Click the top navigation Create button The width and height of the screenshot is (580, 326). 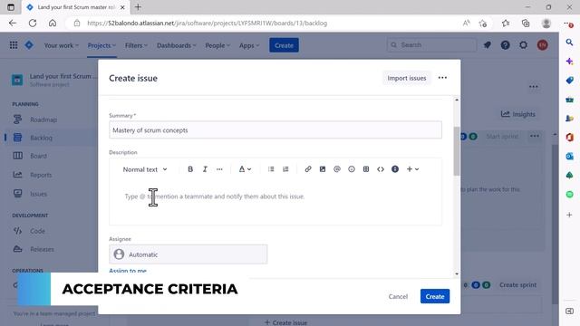[x=284, y=45]
